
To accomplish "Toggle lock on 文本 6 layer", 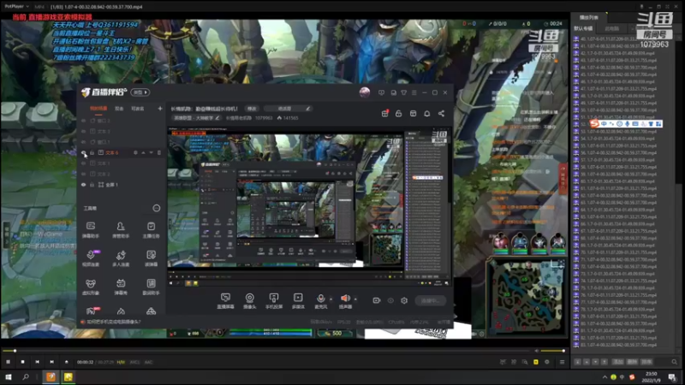I will [x=92, y=153].
